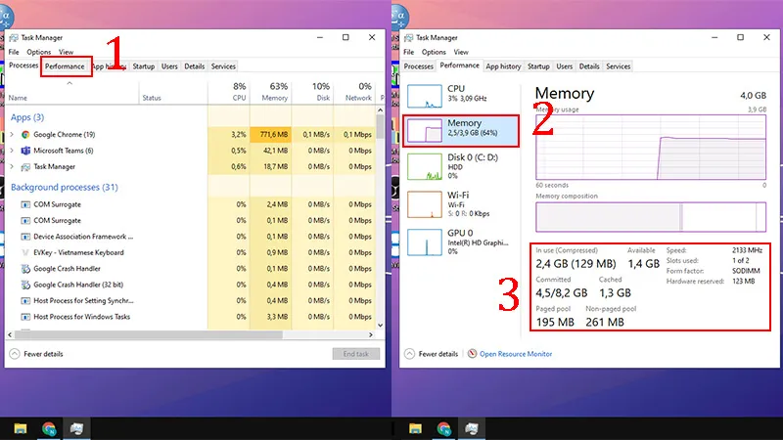Click the Task Manager process row icon

click(25, 166)
